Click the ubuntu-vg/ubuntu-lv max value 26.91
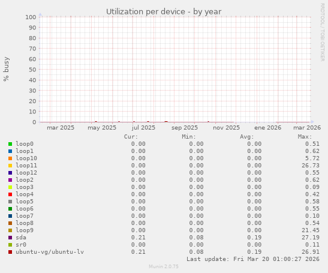 click(x=311, y=252)
